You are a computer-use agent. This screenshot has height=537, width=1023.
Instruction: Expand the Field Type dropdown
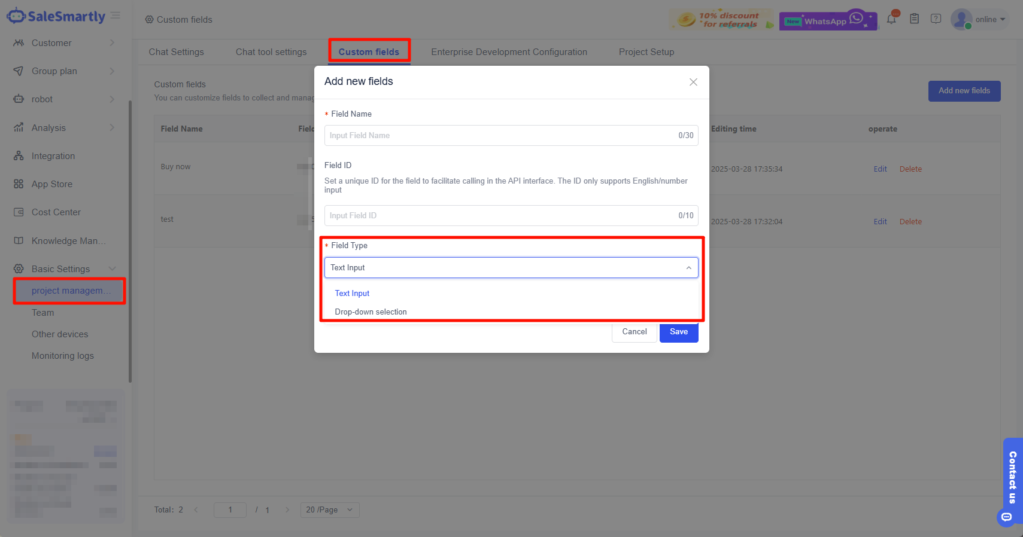pos(511,268)
